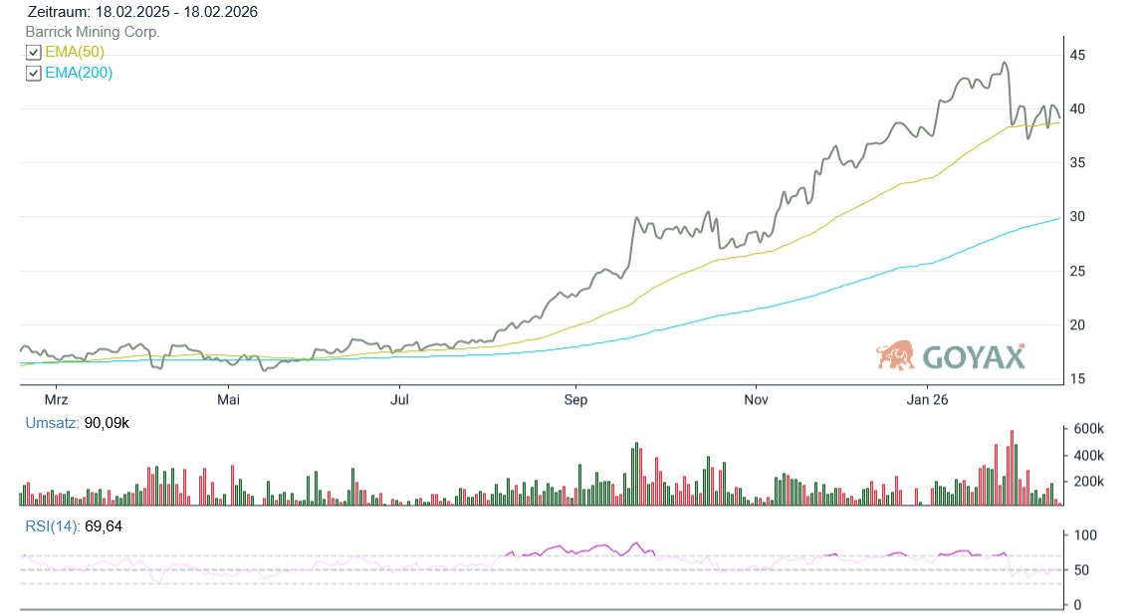The height and width of the screenshot is (614, 1135).
Task: Click the highest price peak on the chart
Action: pyautogui.click(x=1005, y=64)
